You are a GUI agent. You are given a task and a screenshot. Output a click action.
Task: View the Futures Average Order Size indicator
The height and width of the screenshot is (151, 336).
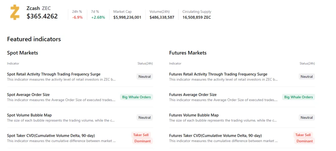pyautogui.click(x=193, y=95)
